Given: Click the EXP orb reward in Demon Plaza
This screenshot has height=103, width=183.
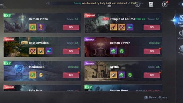Looking at the screenshot, I should coord(33,27).
